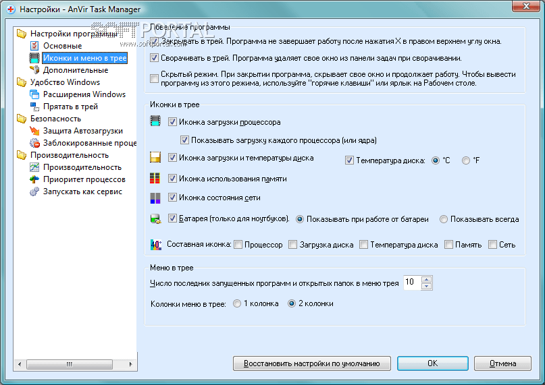Open Приоритет процессов settings page
The width and height of the screenshot is (545, 385).
tap(84, 179)
